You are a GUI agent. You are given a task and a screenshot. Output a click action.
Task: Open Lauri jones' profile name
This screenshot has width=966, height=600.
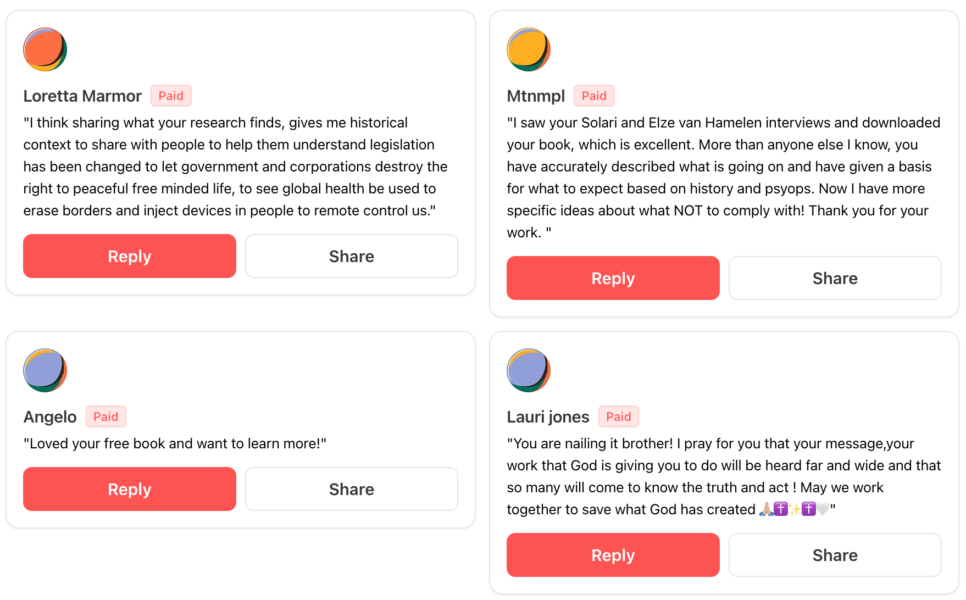[548, 417]
